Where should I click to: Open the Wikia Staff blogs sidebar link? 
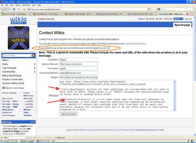12,75
